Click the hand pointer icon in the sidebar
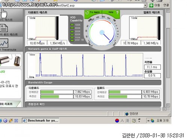Screen dimensions: 187x140 coord(3,13)
